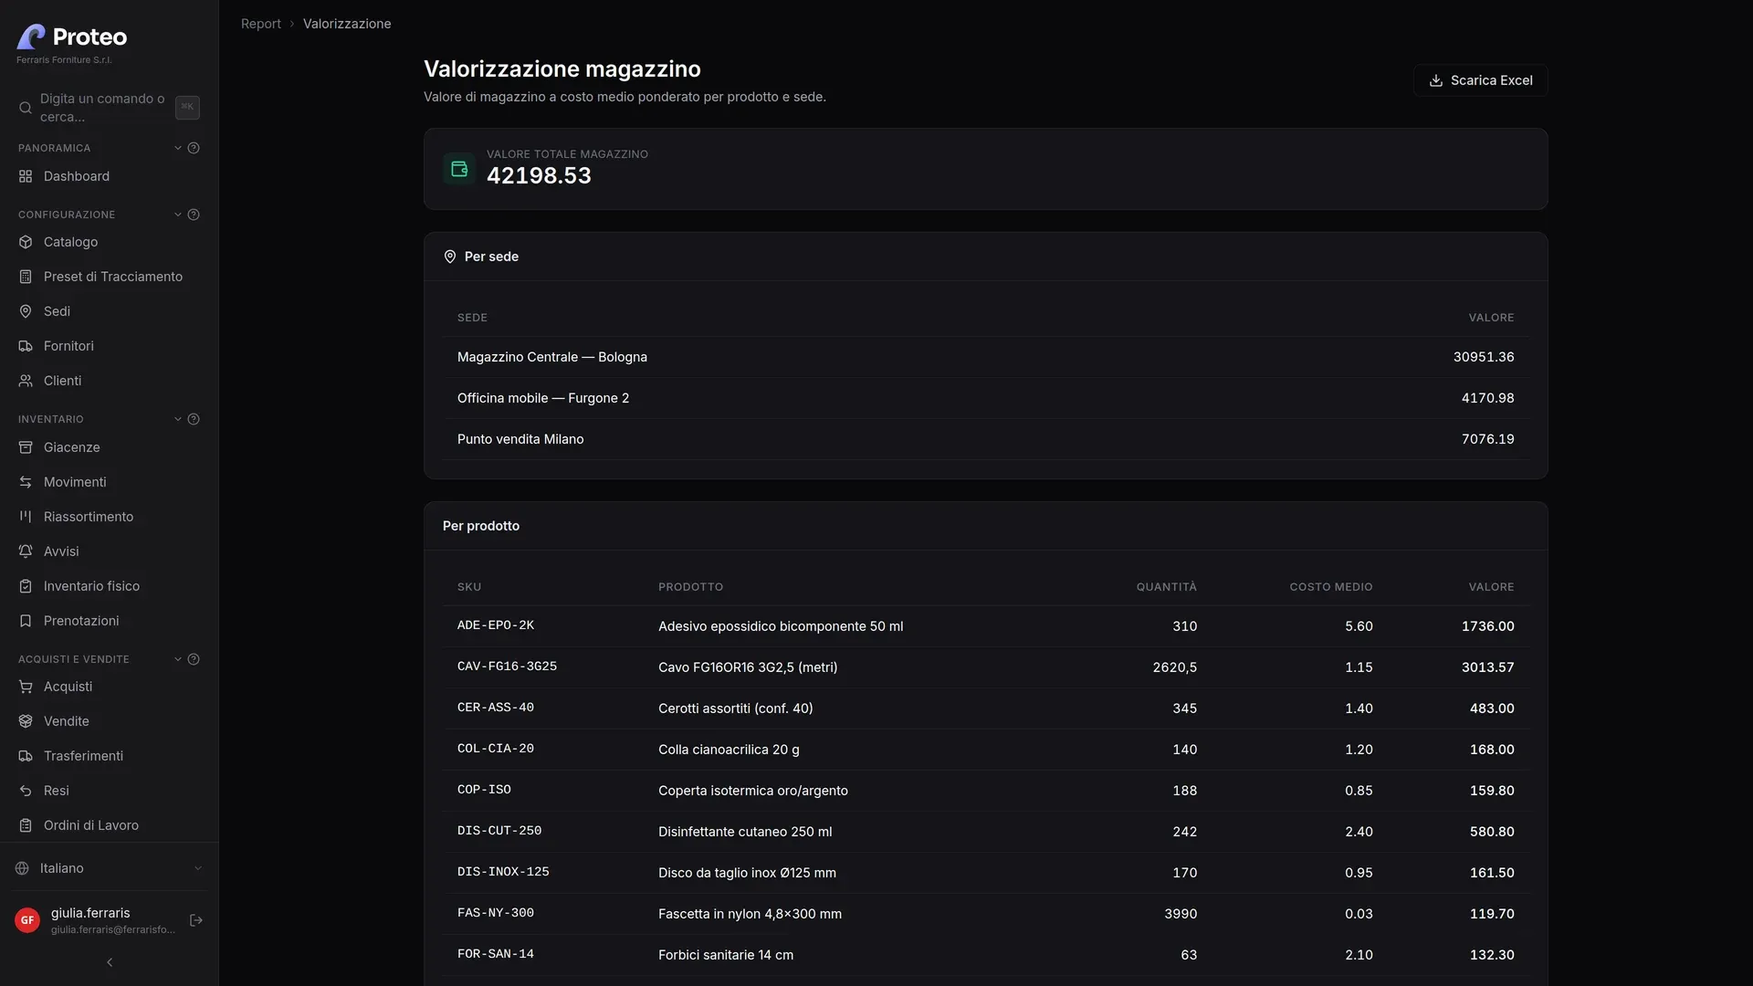
Task: Click help icon beside Inventario heading
Action: (x=194, y=419)
